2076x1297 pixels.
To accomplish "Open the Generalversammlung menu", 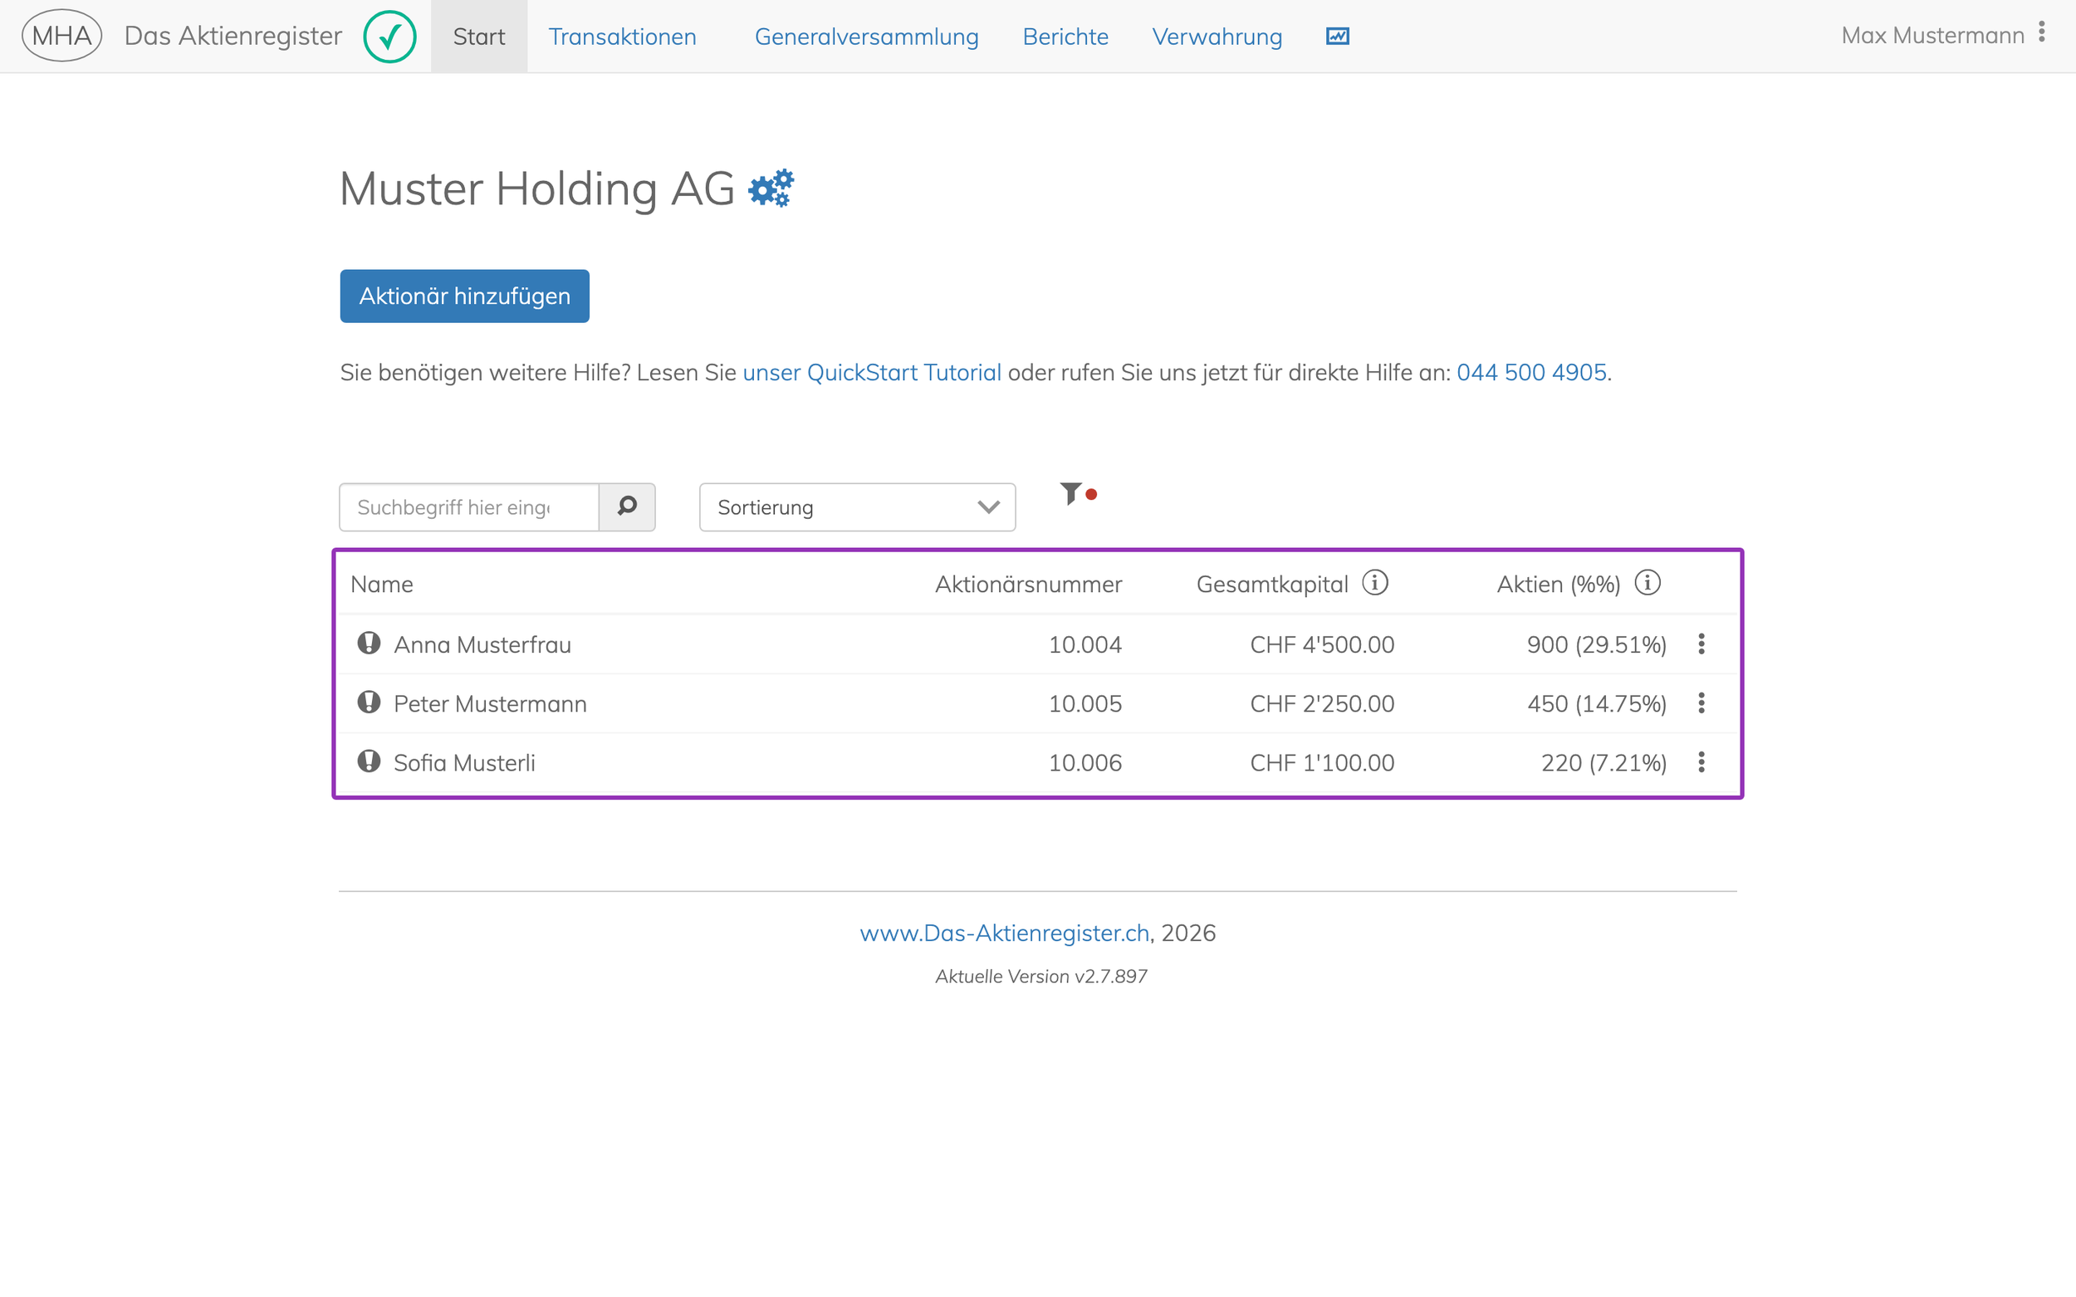I will 866,36.
